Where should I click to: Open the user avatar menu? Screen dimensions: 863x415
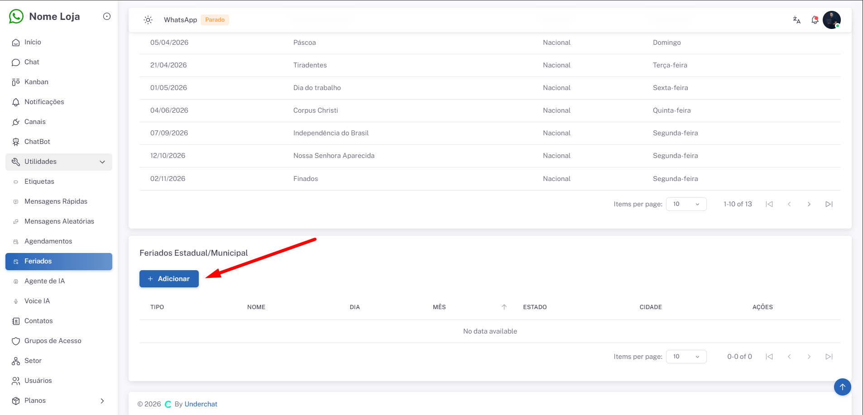[x=832, y=20]
